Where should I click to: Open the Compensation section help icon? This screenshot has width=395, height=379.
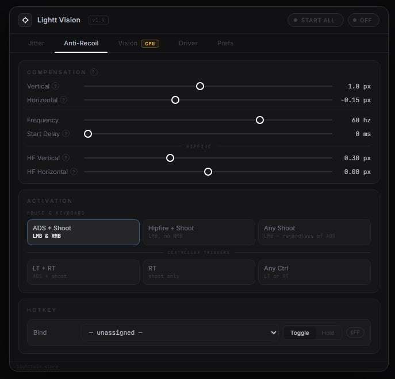click(x=94, y=72)
